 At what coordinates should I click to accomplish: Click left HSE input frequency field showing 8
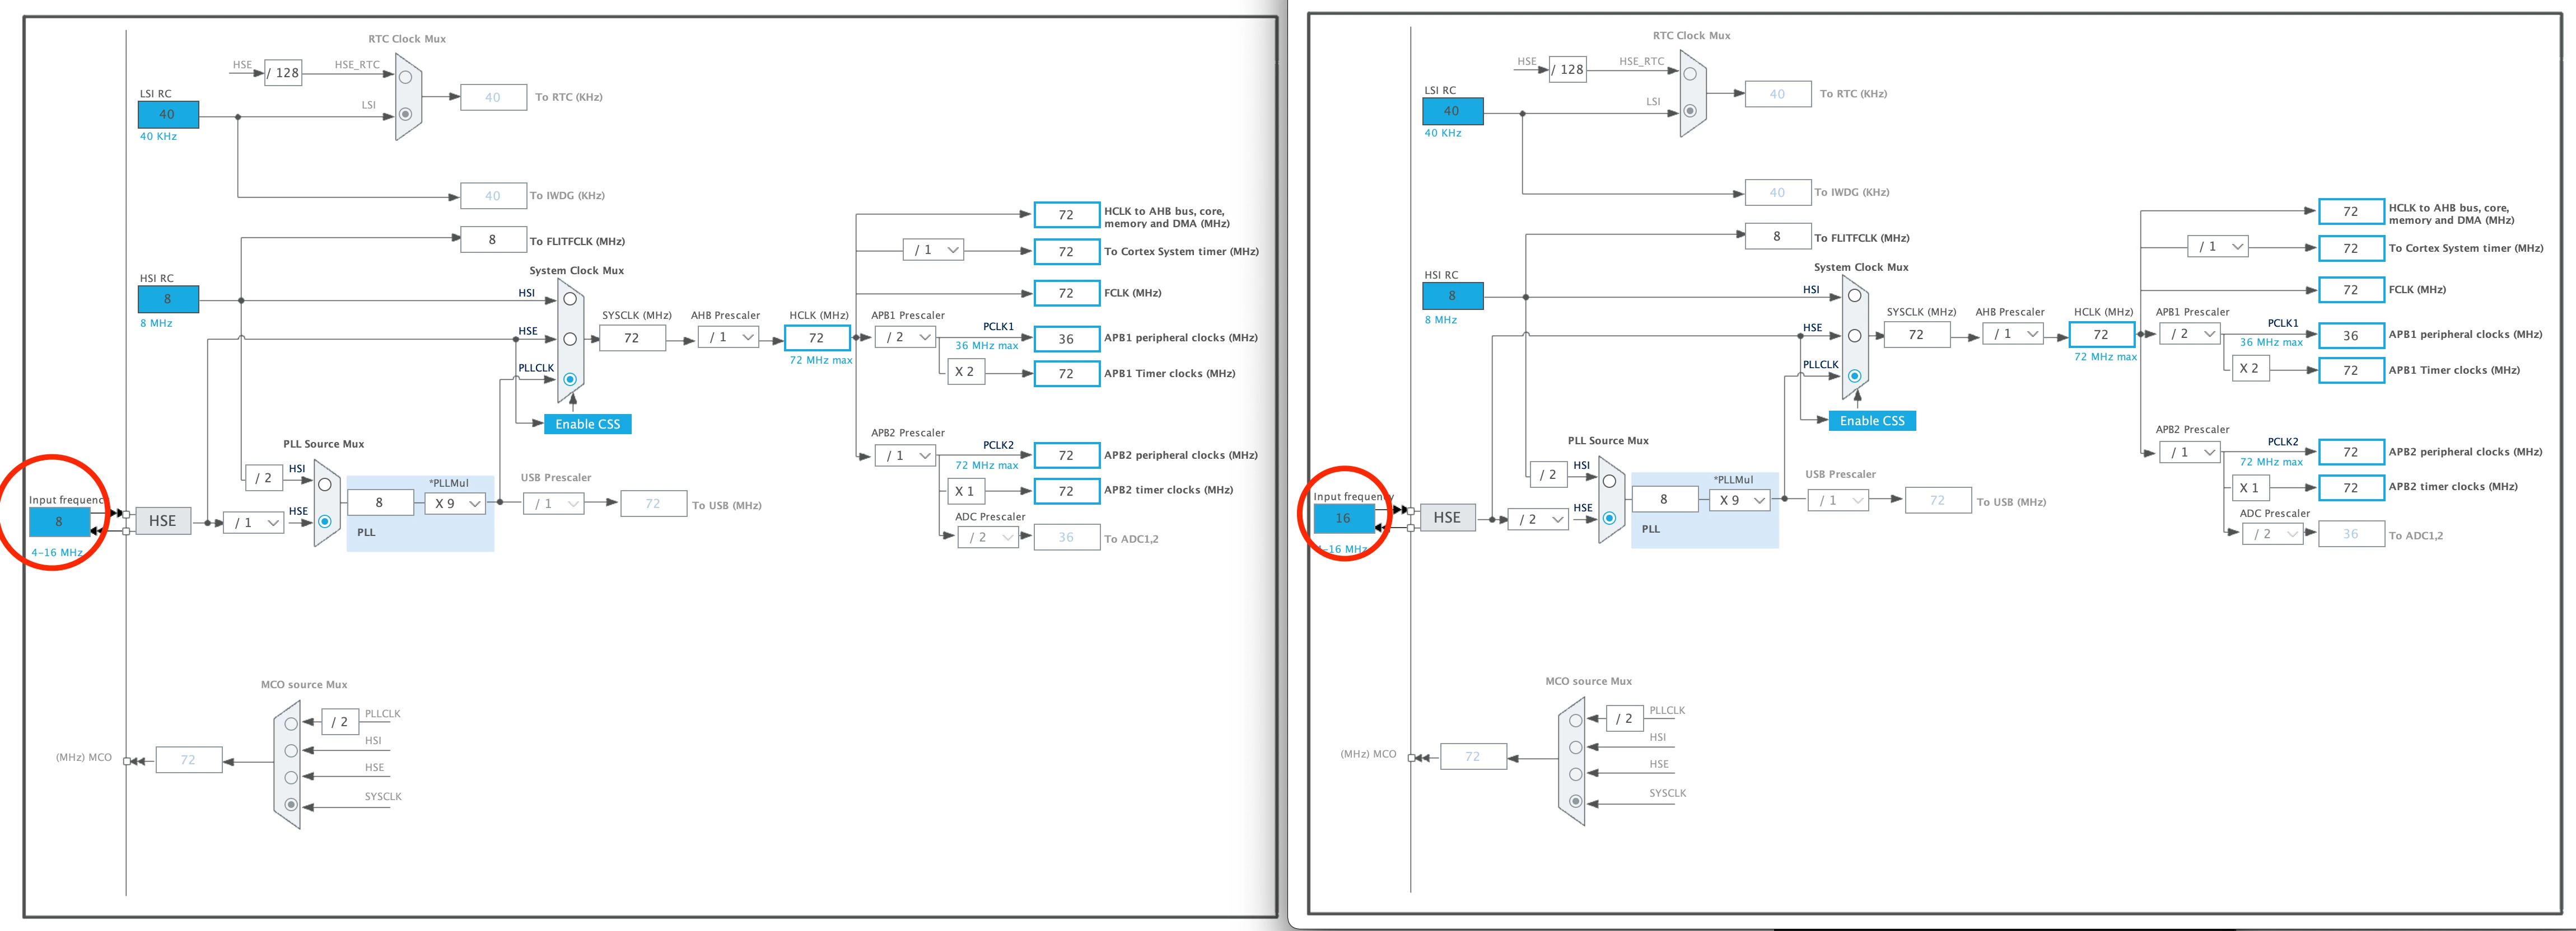[59, 521]
